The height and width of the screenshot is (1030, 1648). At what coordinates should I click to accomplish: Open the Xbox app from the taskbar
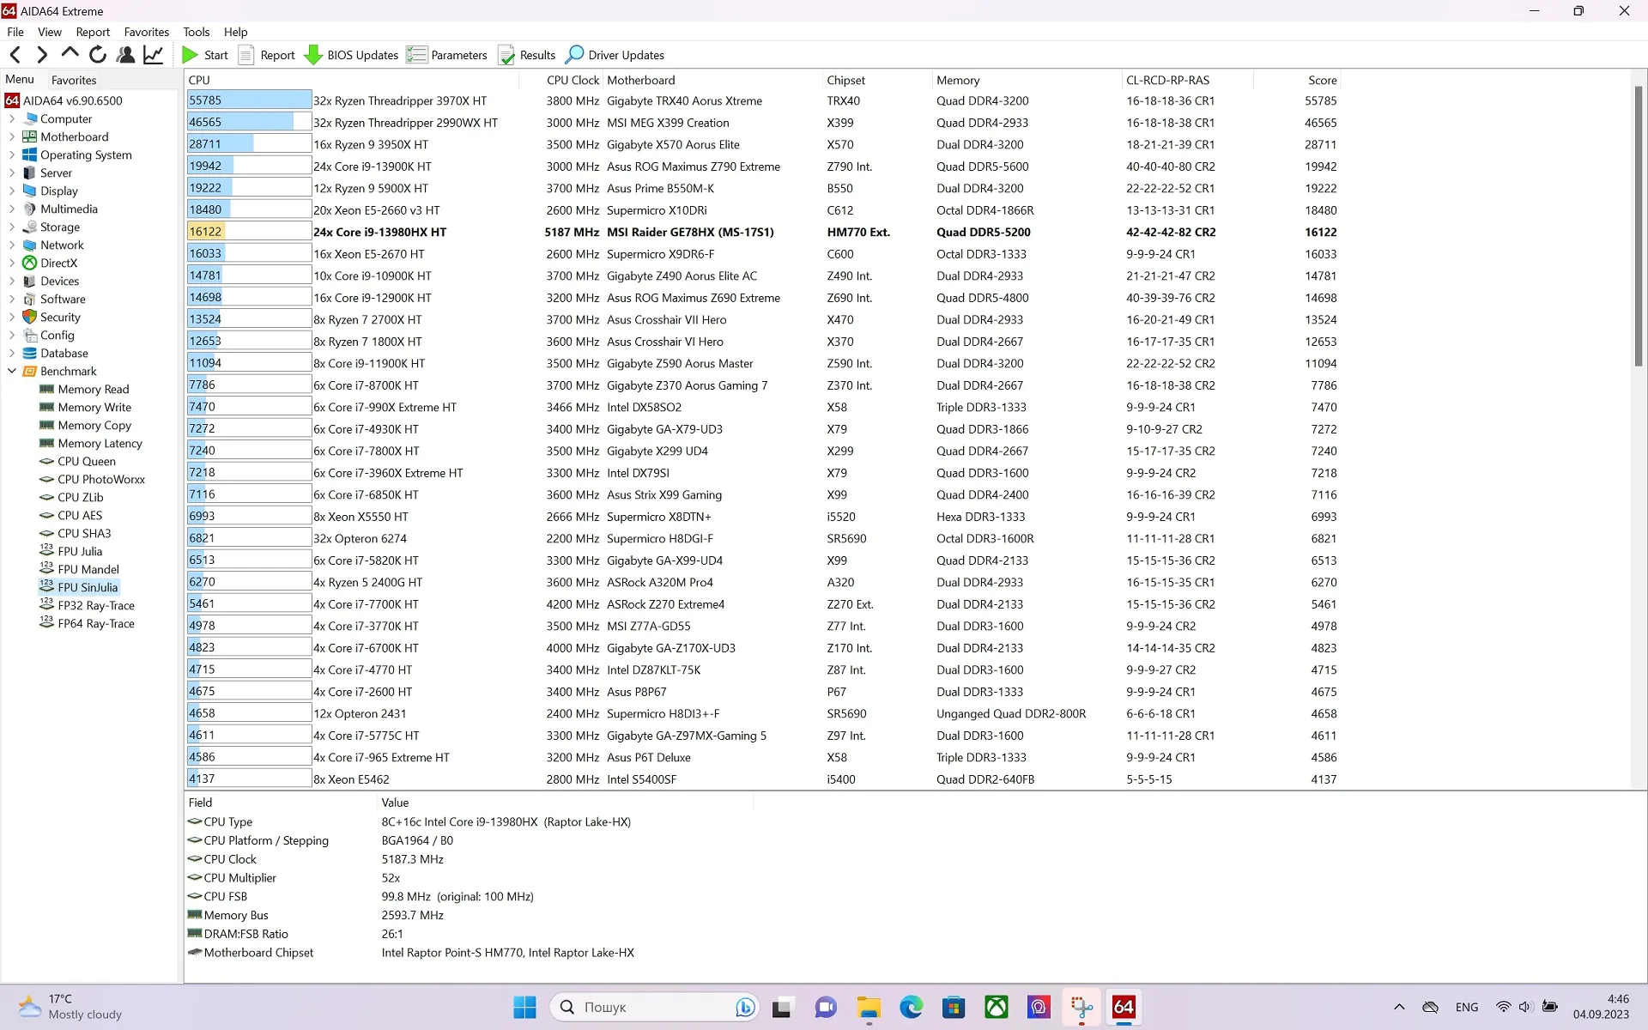(996, 1007)
